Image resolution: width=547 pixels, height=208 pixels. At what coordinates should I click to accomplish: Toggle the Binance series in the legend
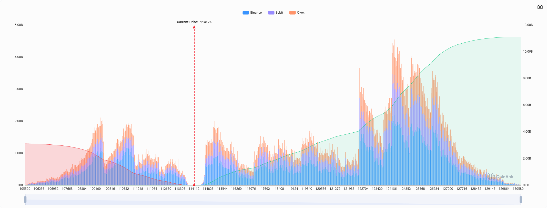pyautogui.click(x=256, y=13)
